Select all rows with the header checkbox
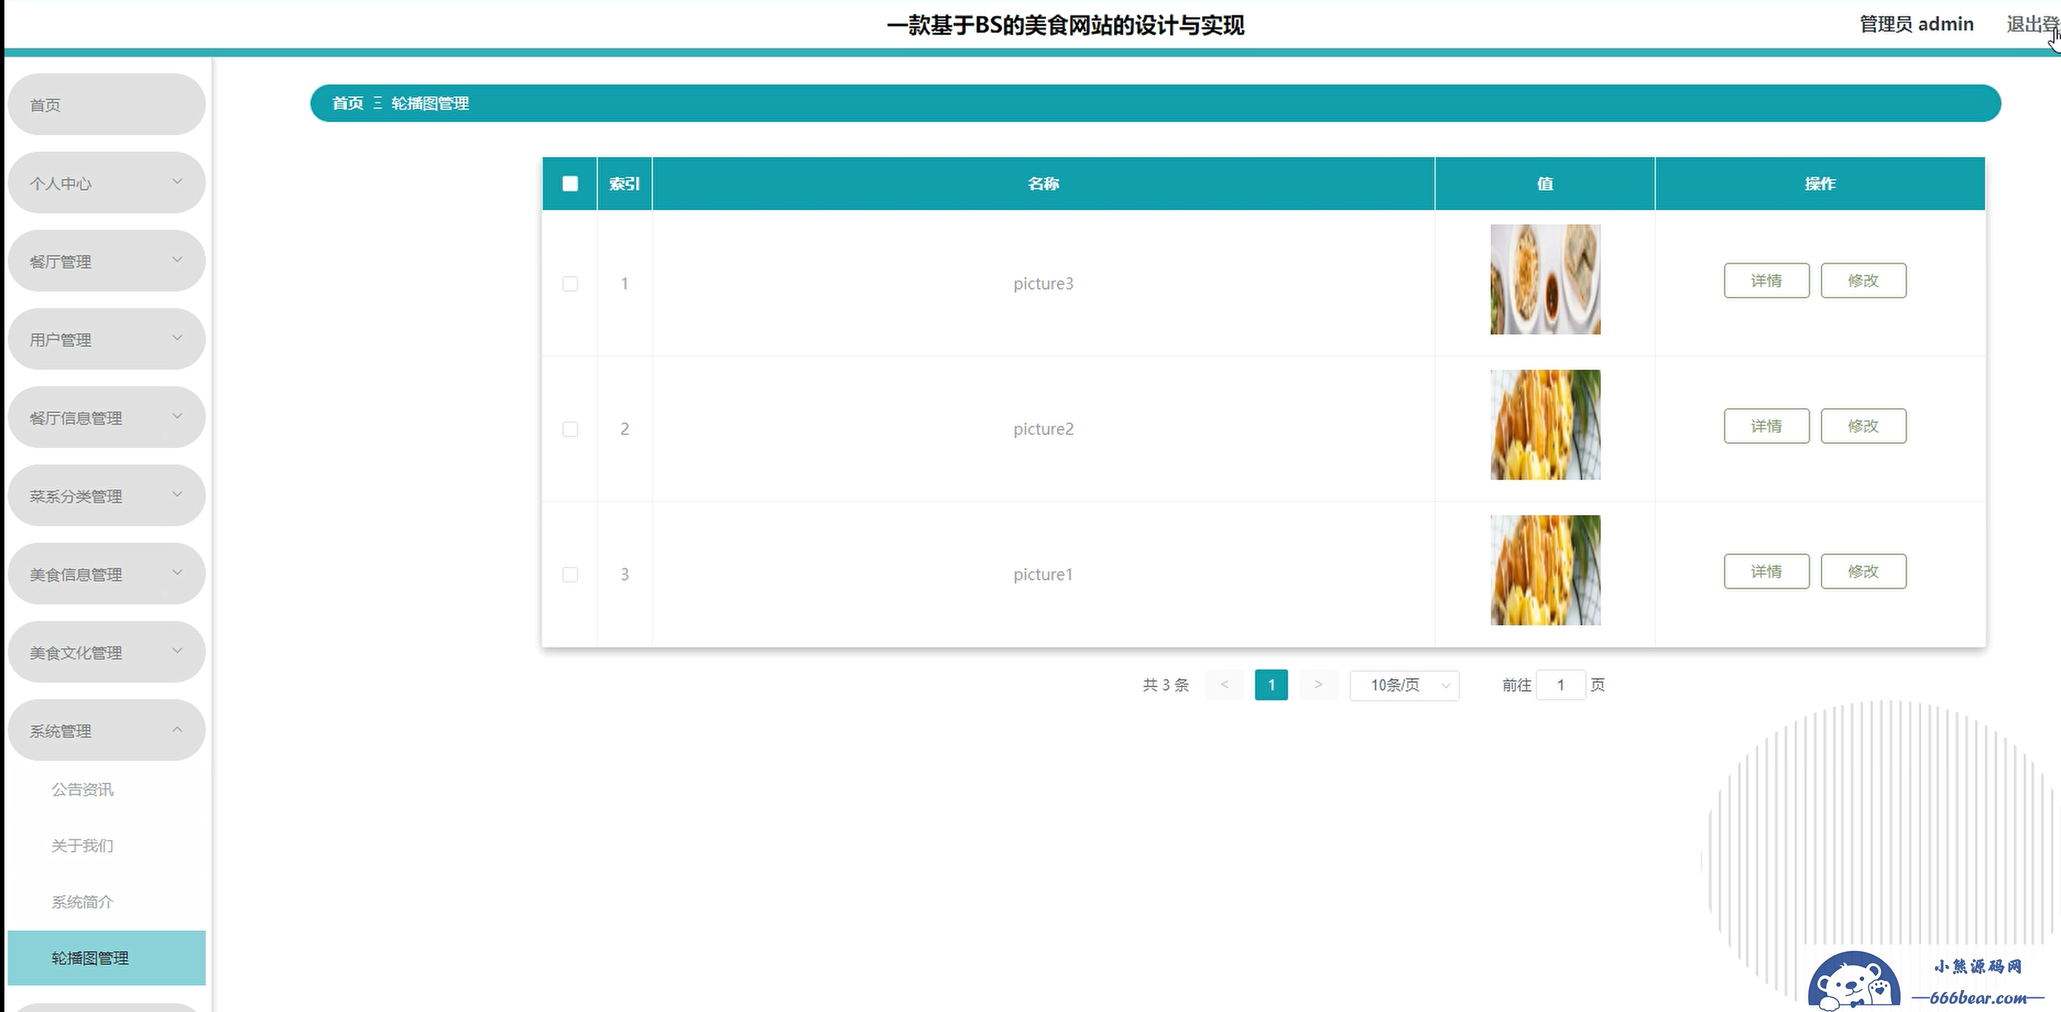 click(569, 184)
